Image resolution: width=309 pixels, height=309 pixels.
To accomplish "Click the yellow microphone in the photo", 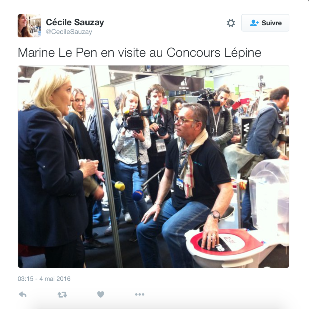I will (x=120, y=186).
